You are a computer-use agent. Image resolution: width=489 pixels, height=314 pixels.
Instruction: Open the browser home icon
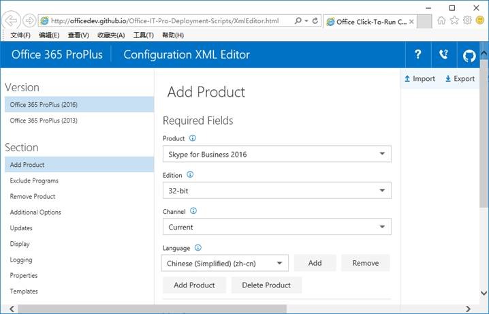(441, 20)
